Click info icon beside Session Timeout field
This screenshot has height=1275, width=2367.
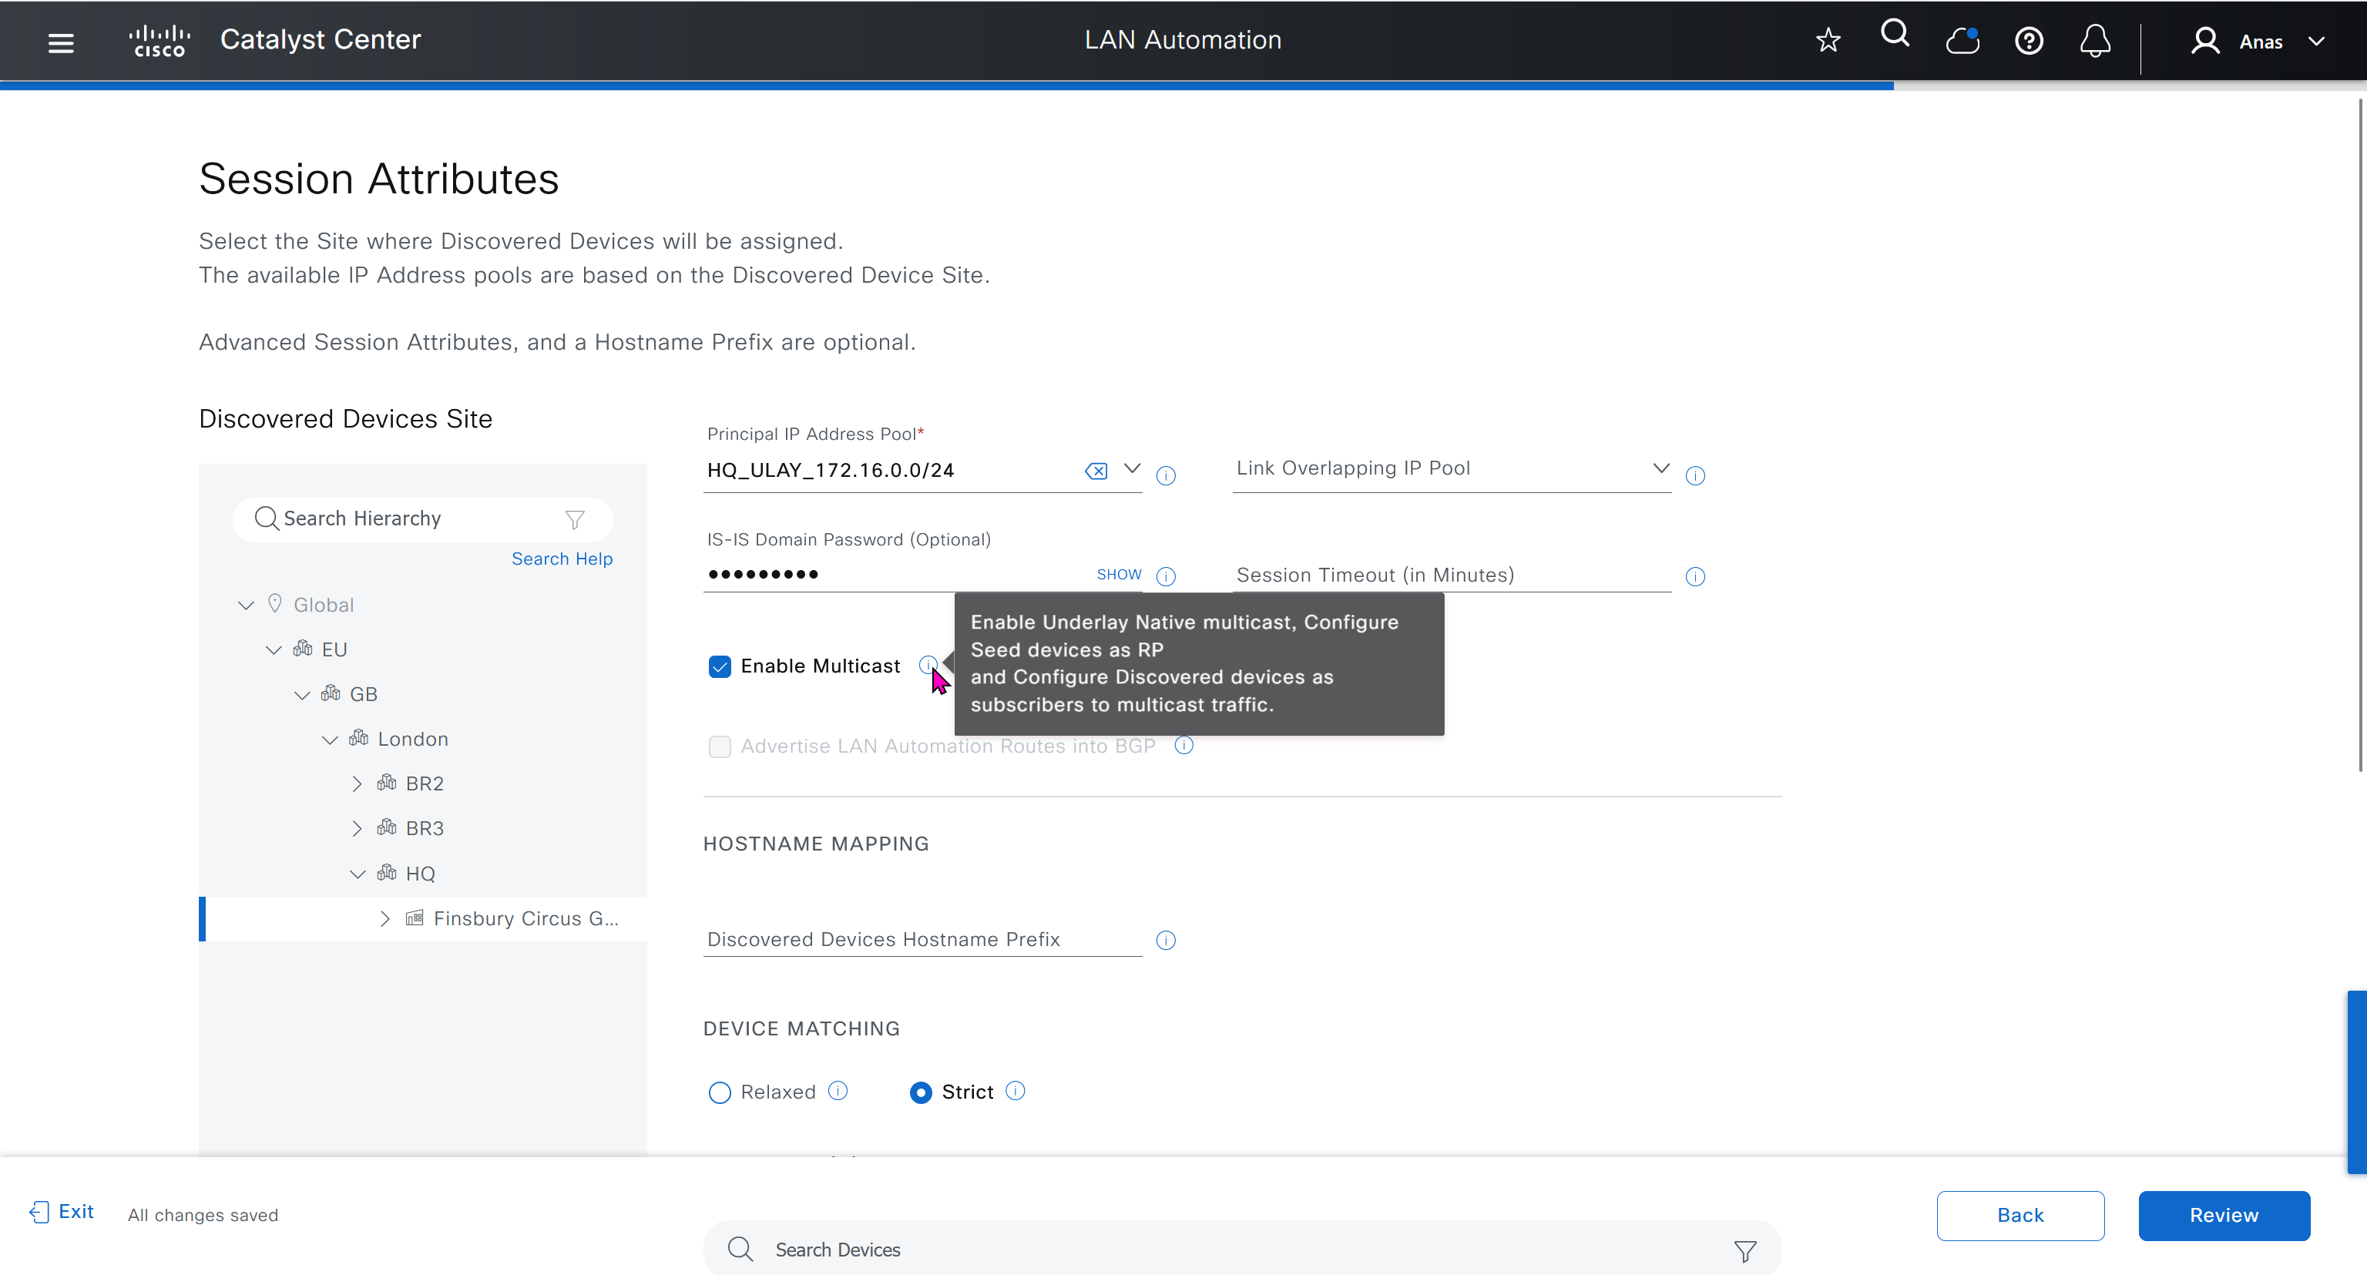1695,577
